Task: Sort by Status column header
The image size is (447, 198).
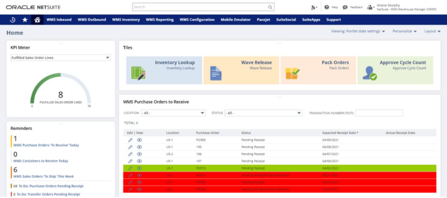Action: pyautogui.click(x=246, y=133)
